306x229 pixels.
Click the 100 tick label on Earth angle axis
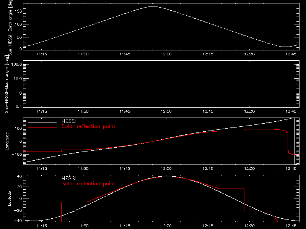[18, 24]
